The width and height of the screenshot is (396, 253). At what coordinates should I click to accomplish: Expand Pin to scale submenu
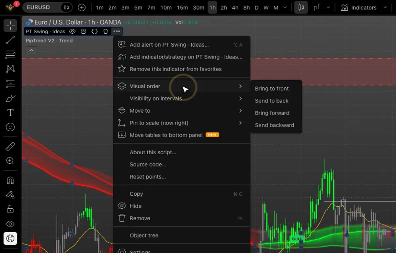182,123
